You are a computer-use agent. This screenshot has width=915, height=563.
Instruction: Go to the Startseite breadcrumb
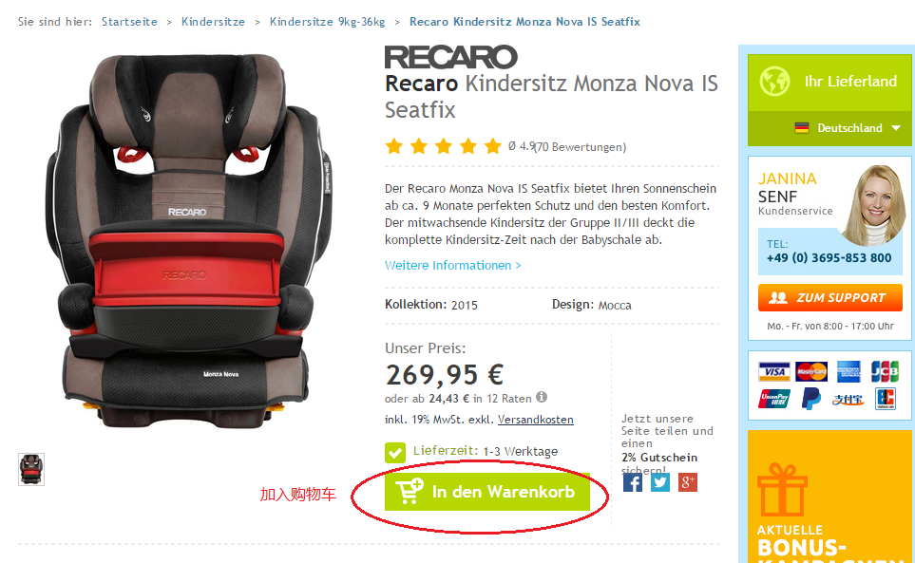click(129, 22)
